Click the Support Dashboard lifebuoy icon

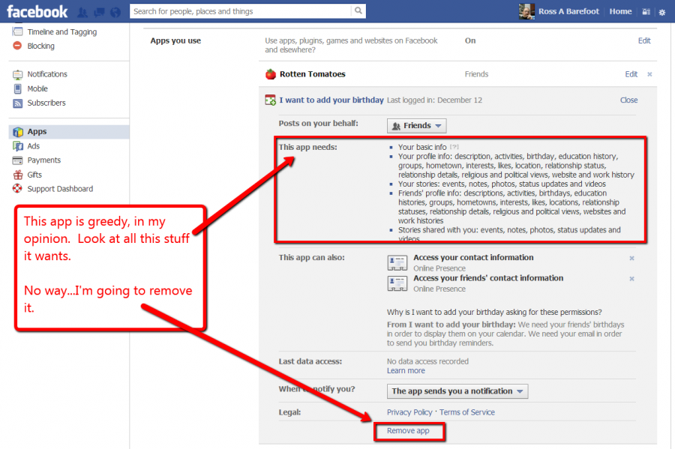click(17, 188)
